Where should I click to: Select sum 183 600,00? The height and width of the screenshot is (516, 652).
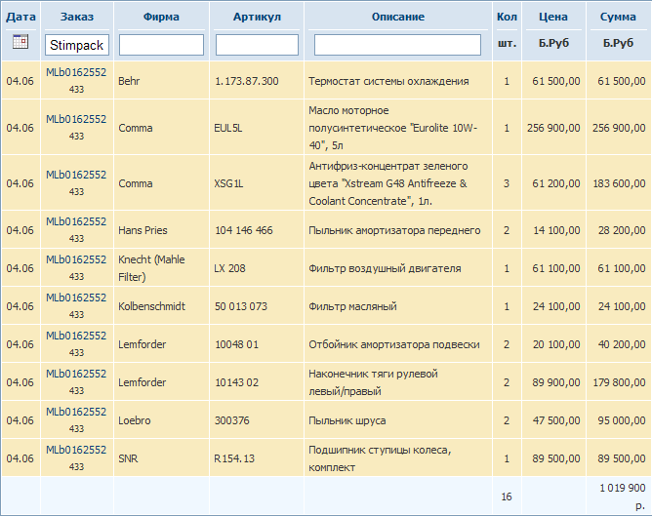619,183
